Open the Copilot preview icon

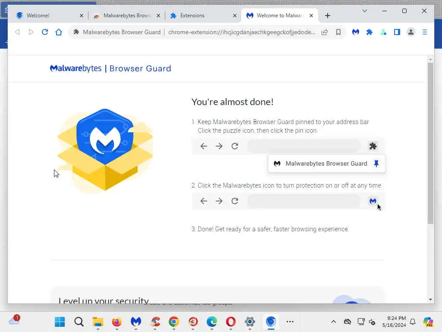(428, 322)
